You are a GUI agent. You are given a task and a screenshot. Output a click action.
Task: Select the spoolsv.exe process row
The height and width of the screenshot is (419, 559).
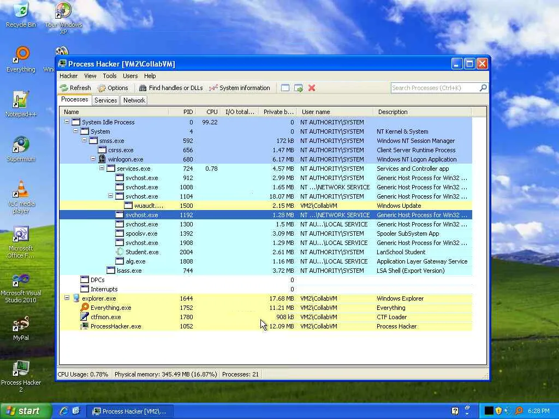pyautogui.click(x=266, y=234)
